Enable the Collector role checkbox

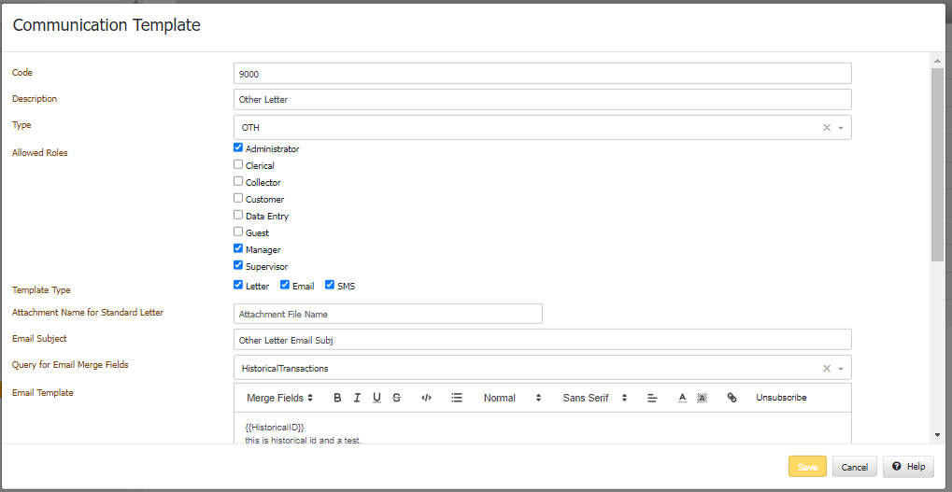[x=238, y=181]
